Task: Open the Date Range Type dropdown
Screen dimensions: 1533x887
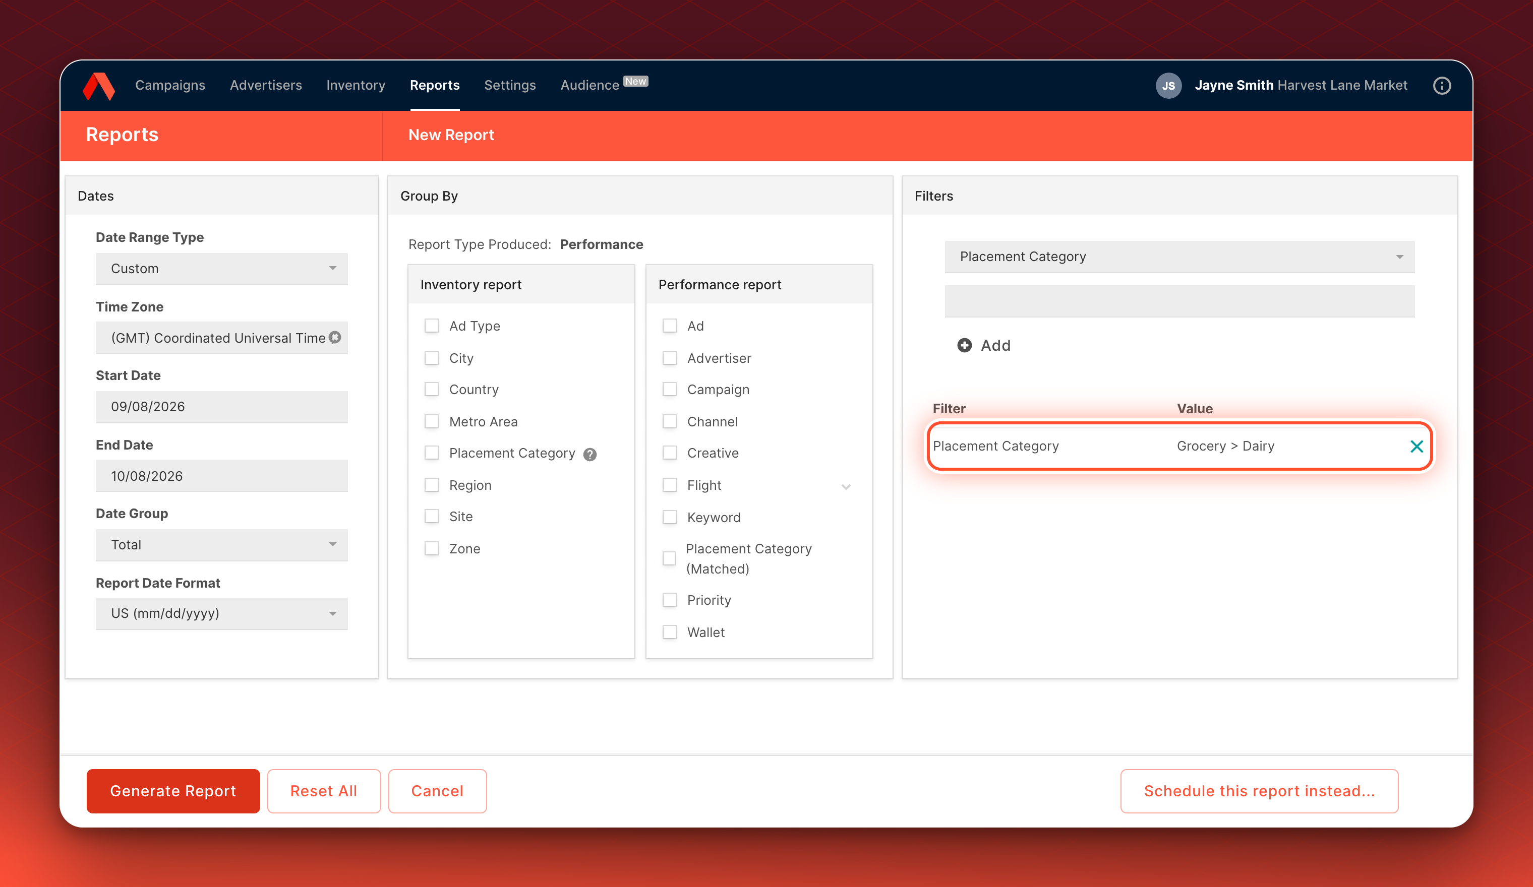Action: point(221,269)
